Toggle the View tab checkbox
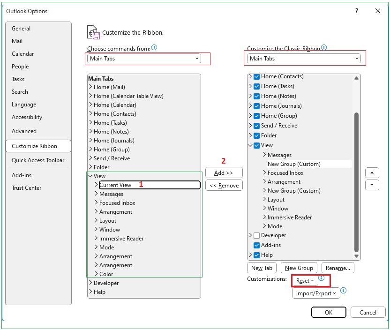Screen dimensions: 390x330 tap(257, 145)
